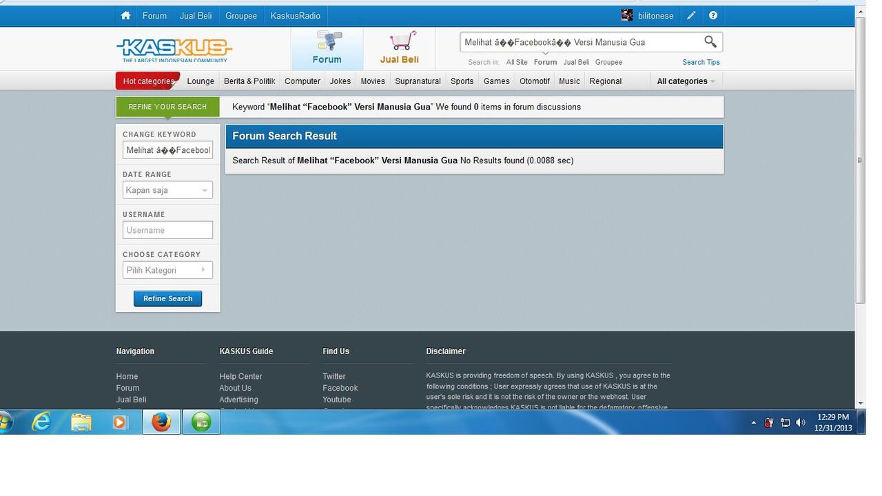This screenshot has width=882, height=496.
Task: Set search scope to All Site
Action: click(x=517, y=62)
